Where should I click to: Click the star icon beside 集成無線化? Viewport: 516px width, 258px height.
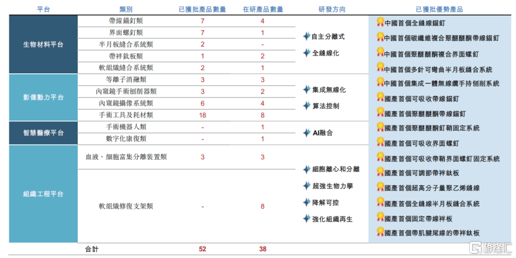(306, 90)
